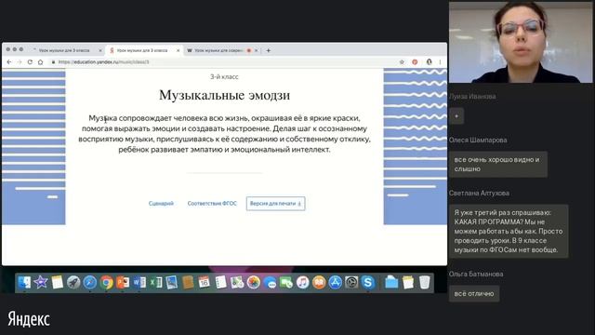
Task: Open the 'Соответствие ФГОС' link
Action: click(x=212, y=204)
